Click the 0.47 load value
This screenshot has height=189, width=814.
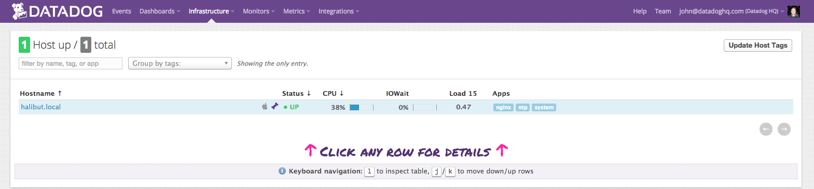tap(463, 107)
